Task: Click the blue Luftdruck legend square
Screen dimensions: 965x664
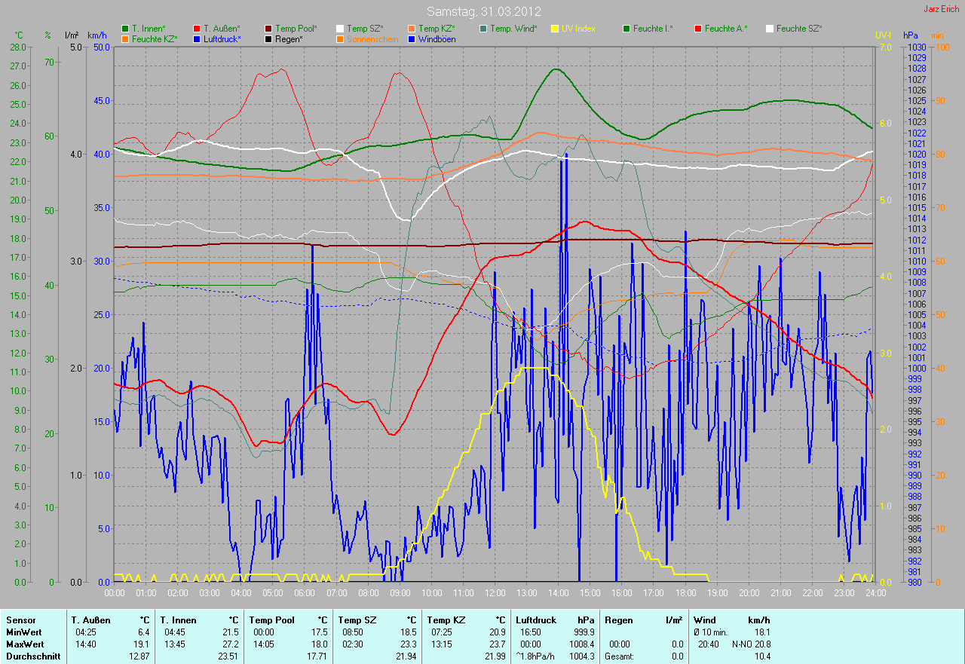Action: 197,38
